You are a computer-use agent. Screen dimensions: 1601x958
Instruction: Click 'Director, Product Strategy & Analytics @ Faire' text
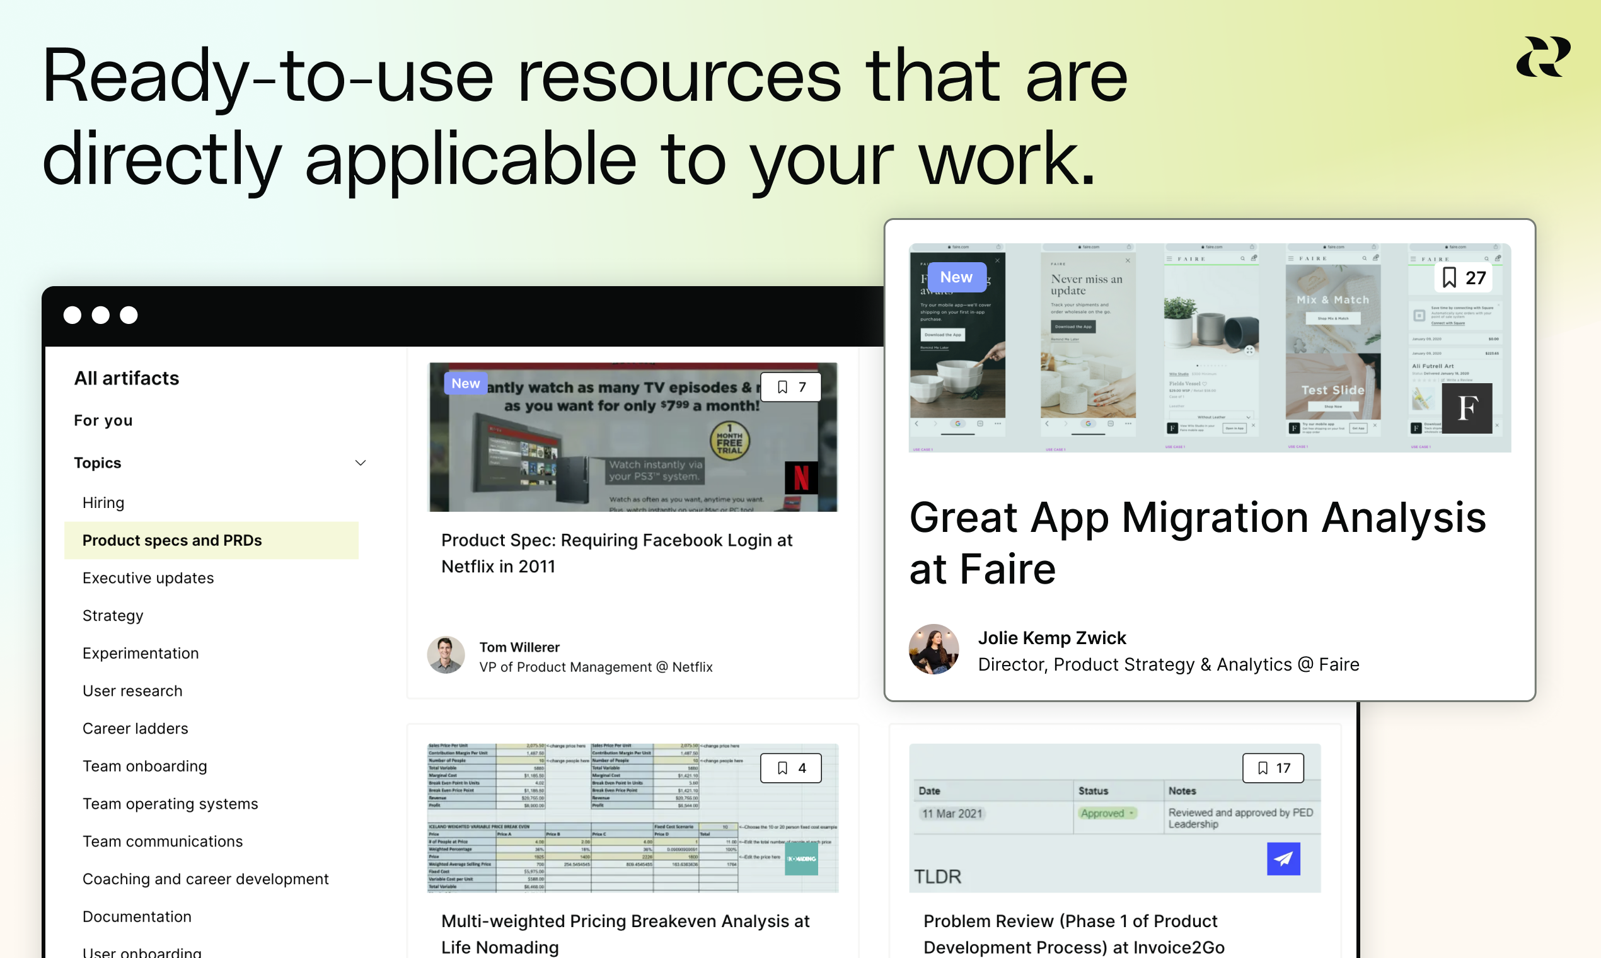[x=1169, y=664]
